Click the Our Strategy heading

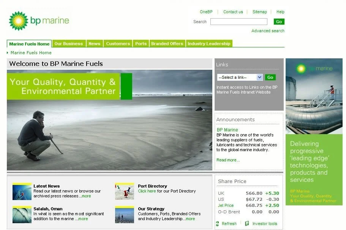(x=151, y=209)
